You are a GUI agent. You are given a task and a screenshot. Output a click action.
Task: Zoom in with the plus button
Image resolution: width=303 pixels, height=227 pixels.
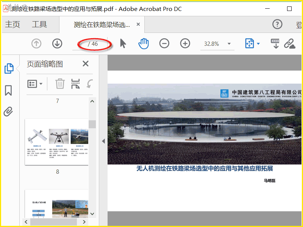(x=185, y=44)
